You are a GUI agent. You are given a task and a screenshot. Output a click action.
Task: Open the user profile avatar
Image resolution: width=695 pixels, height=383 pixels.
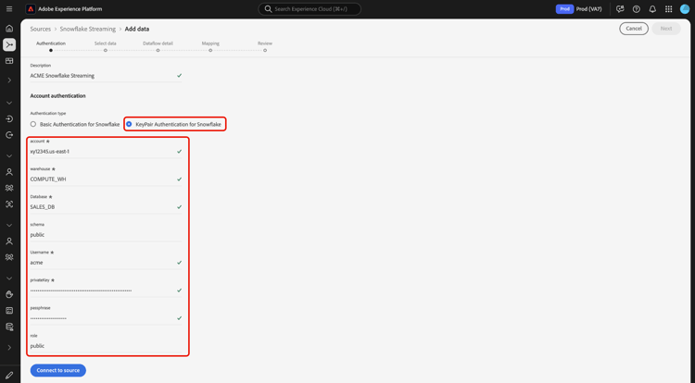pyautogui.click(x=685, y=9)
